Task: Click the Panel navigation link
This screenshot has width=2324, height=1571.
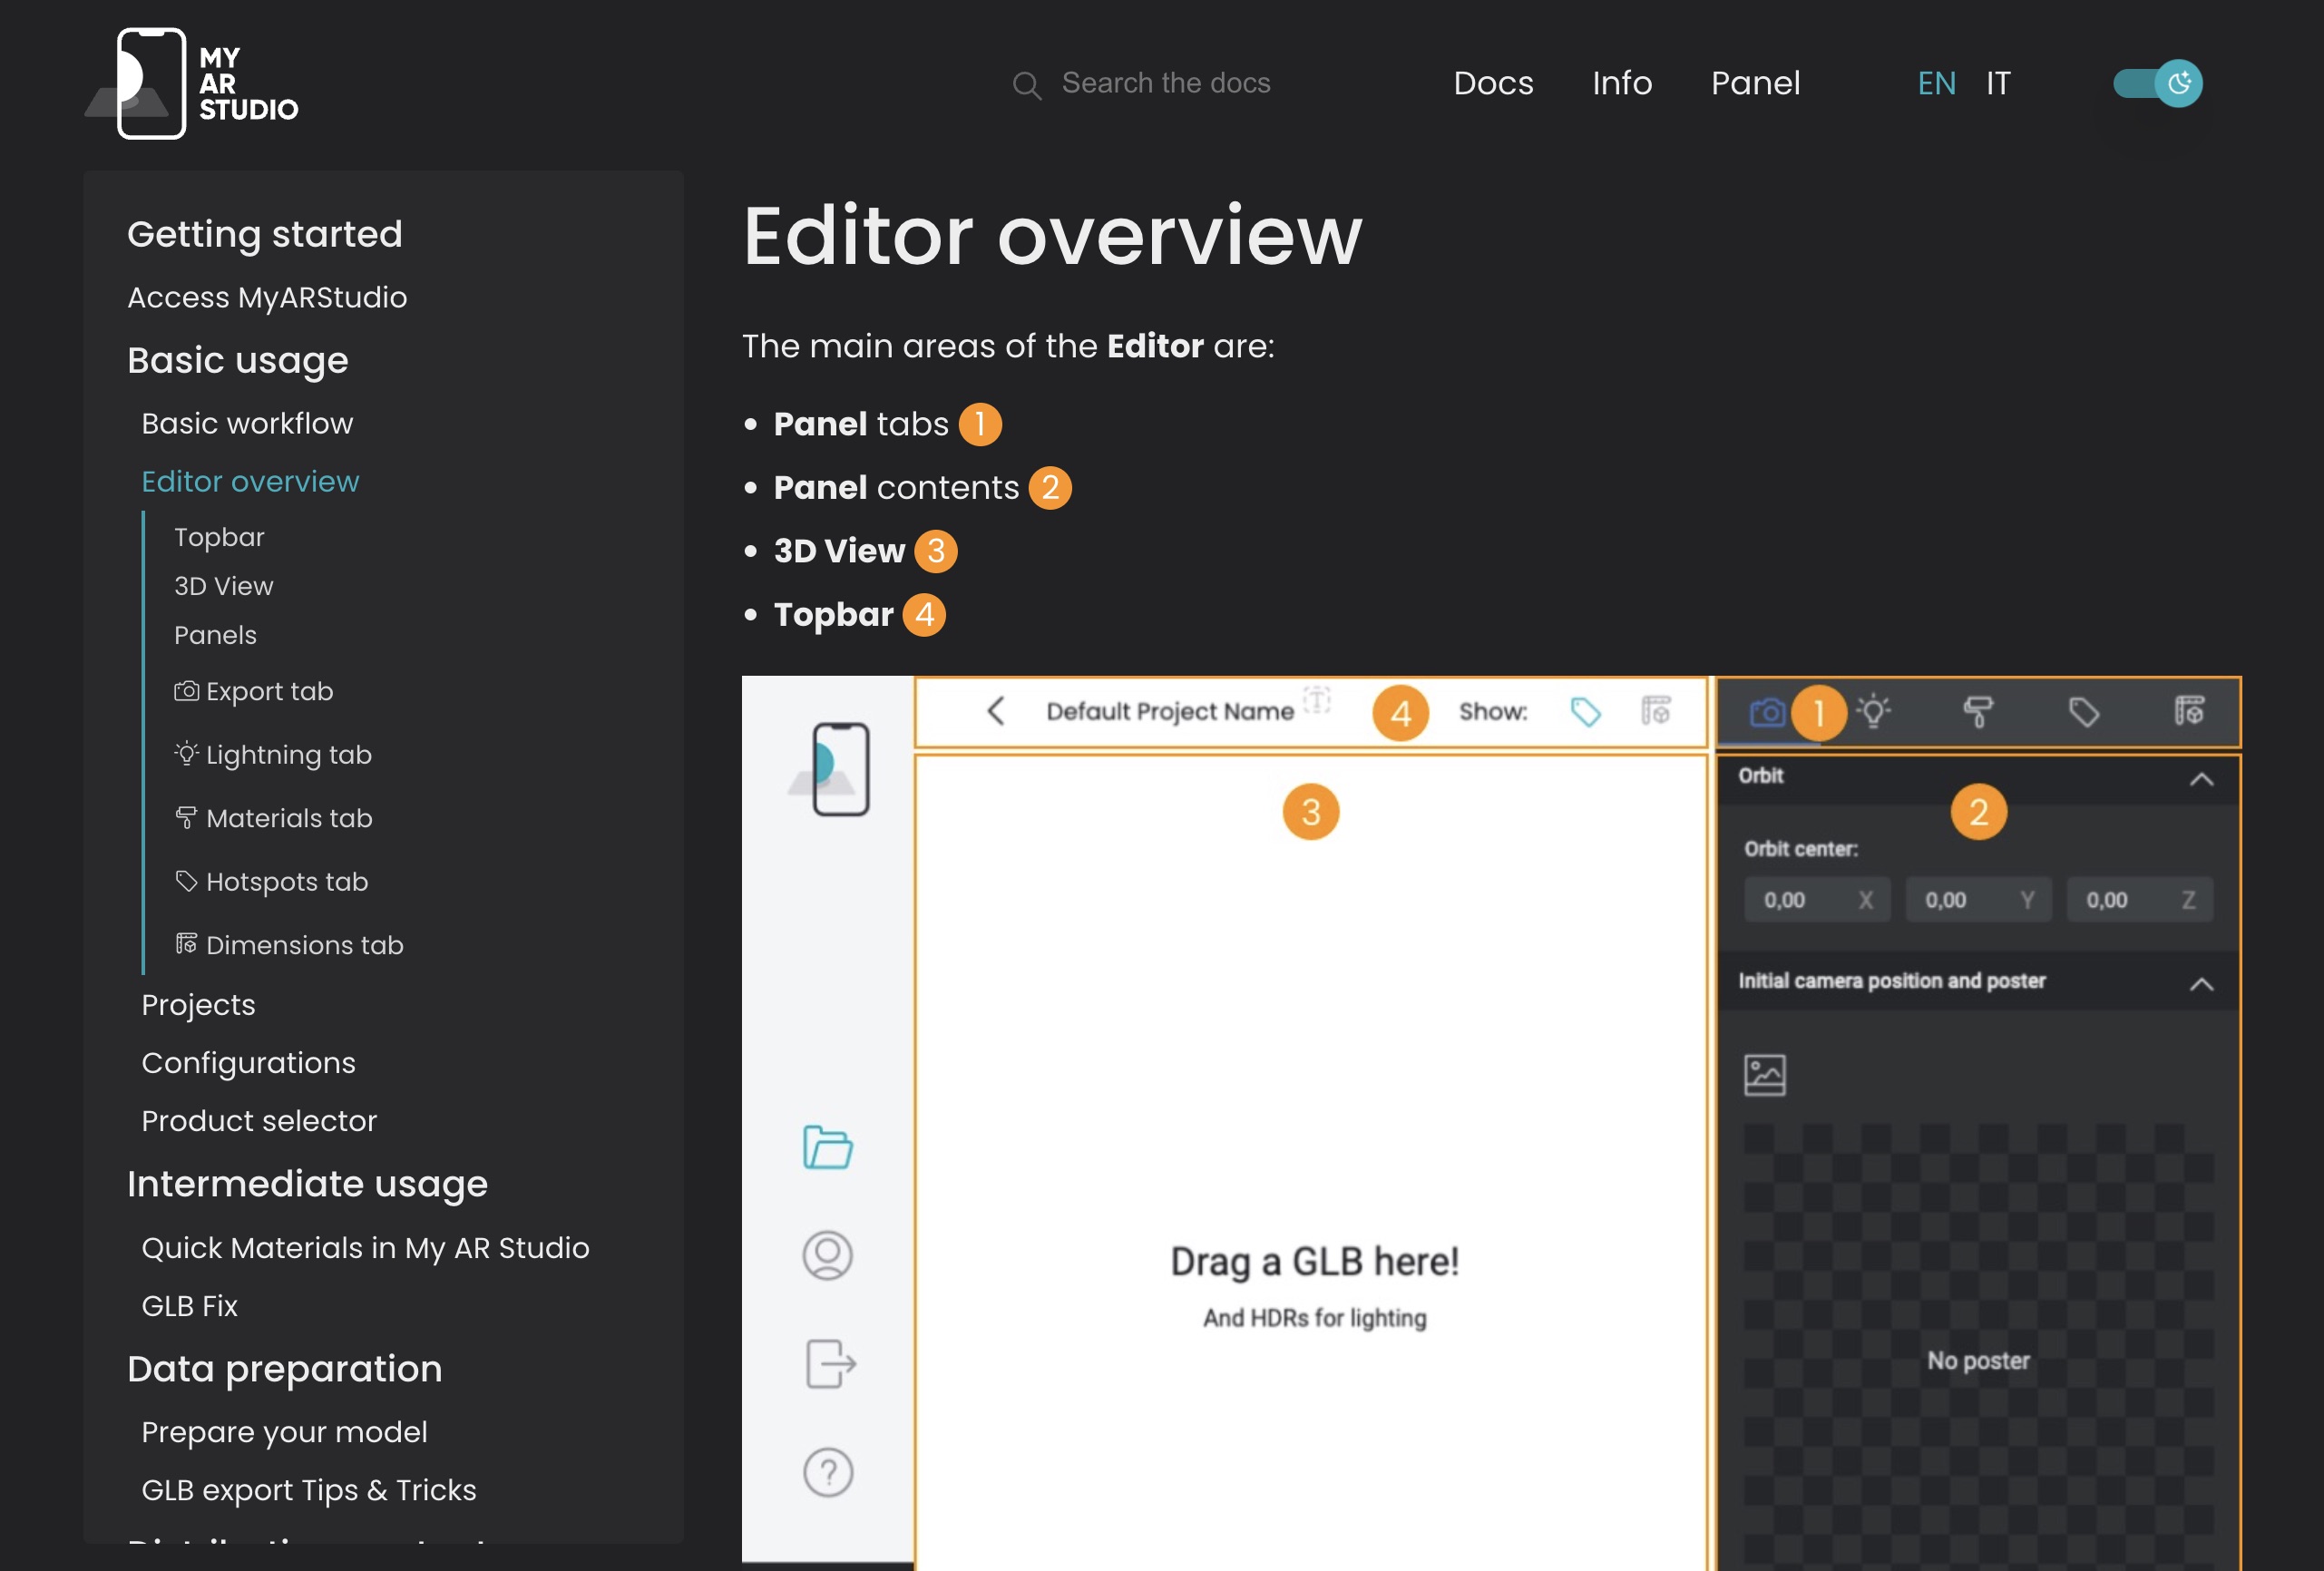Action: pos(1754,83)
